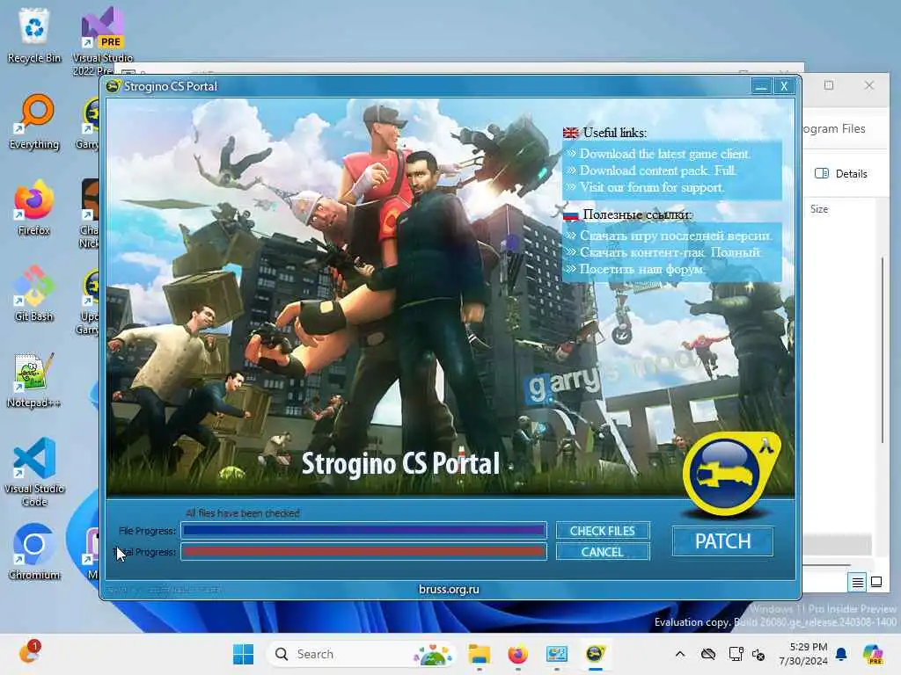Open the Recycle Bin desktop icon
901x675 pixels.
pos(34,35)
